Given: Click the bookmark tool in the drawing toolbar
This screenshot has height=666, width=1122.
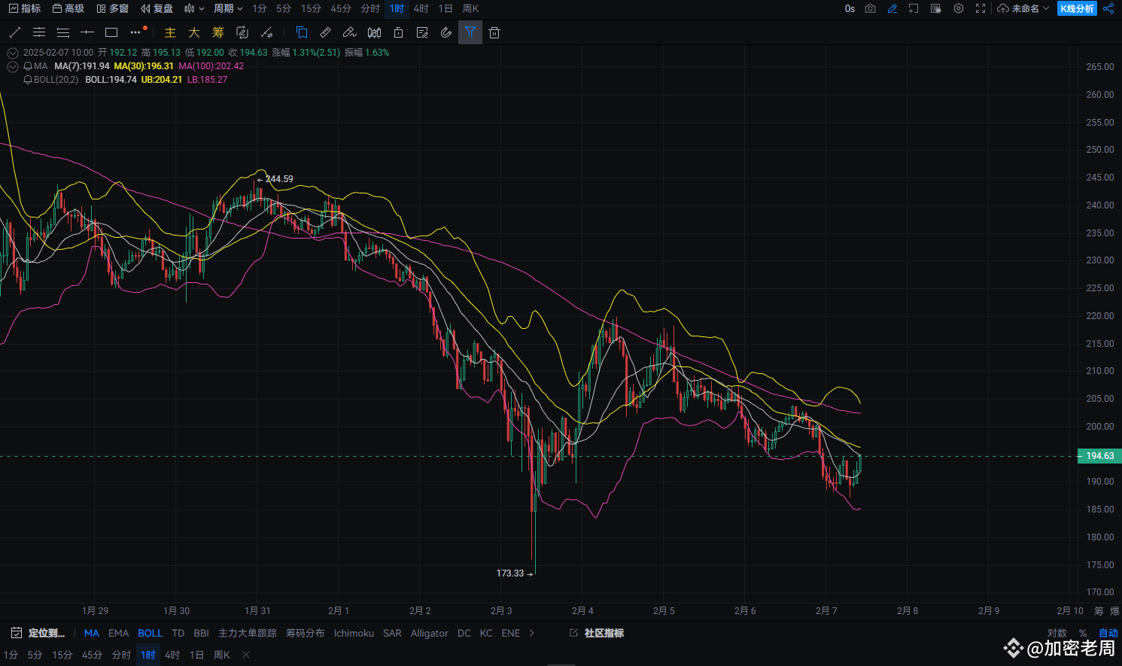Looking at the screenshot, I should click(x=302, y=32).
